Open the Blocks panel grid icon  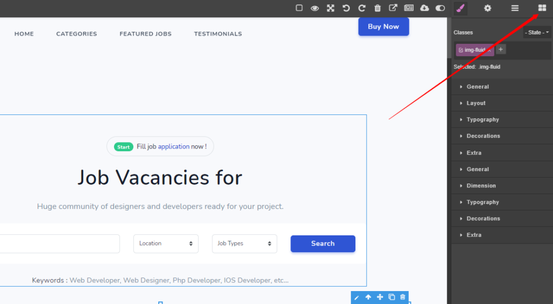pos(542,8)
